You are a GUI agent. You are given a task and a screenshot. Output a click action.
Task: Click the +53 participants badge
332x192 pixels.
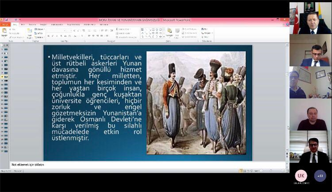[320, 176]
